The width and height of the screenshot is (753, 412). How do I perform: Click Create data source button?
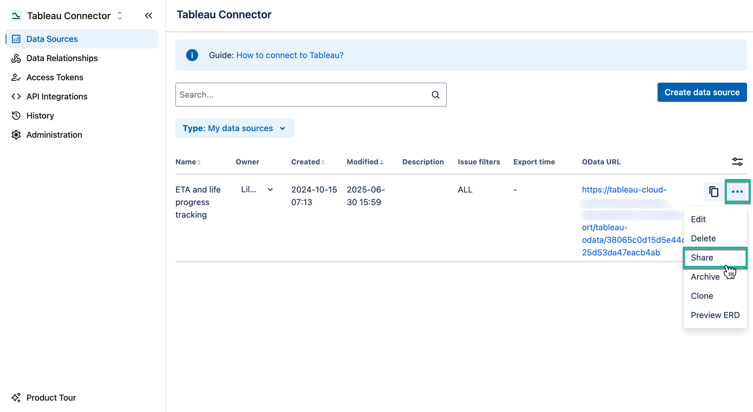[702, 92]
